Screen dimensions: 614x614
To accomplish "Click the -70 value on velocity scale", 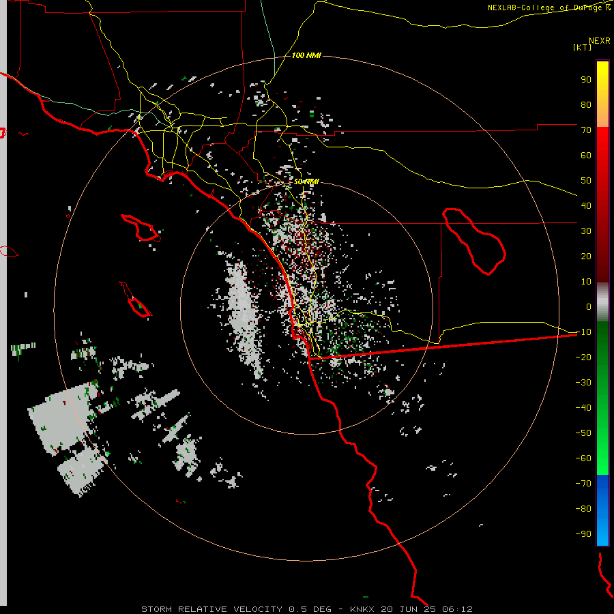I will (583, 483).
